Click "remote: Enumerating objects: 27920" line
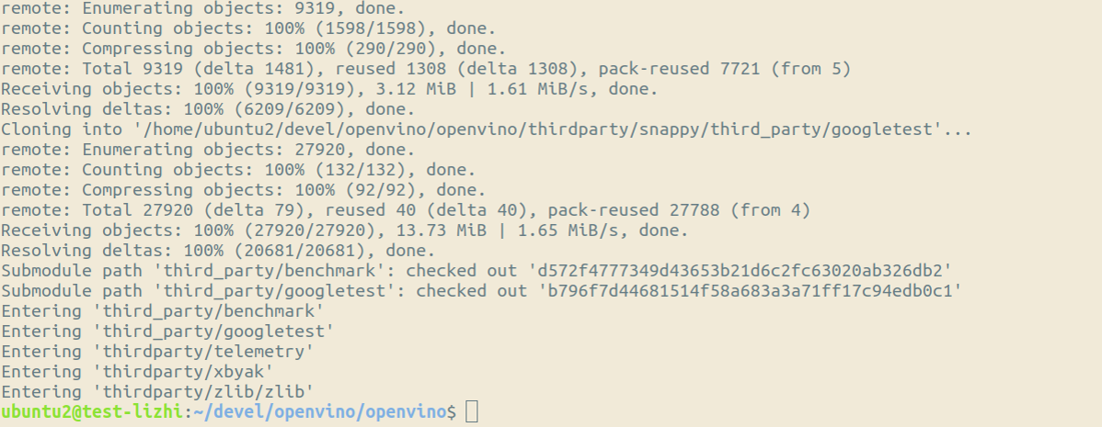1102x427 pixels. [192, 150]
